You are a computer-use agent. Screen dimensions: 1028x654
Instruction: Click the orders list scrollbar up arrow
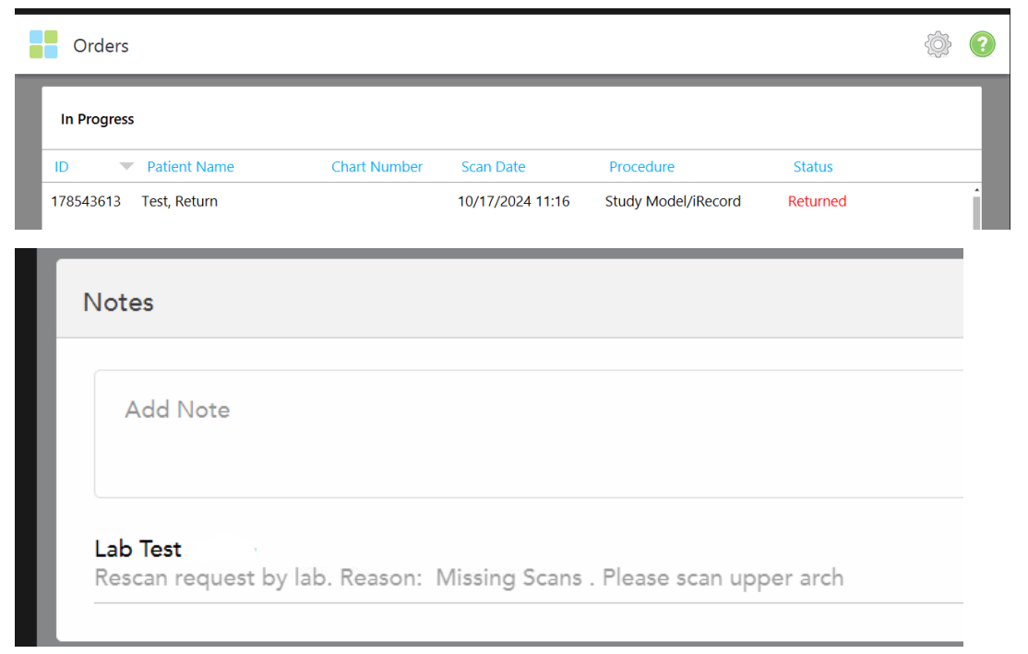pos(976,190)
